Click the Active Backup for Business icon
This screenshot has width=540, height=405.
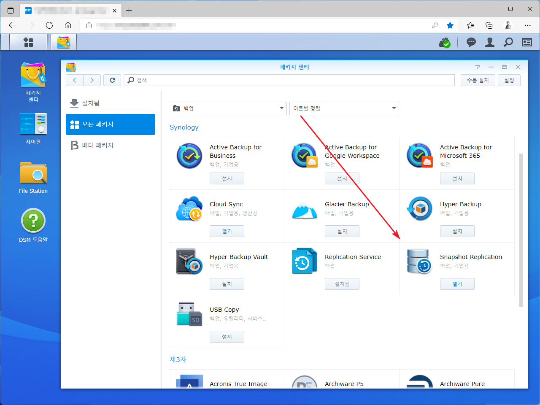coord(189,156)
